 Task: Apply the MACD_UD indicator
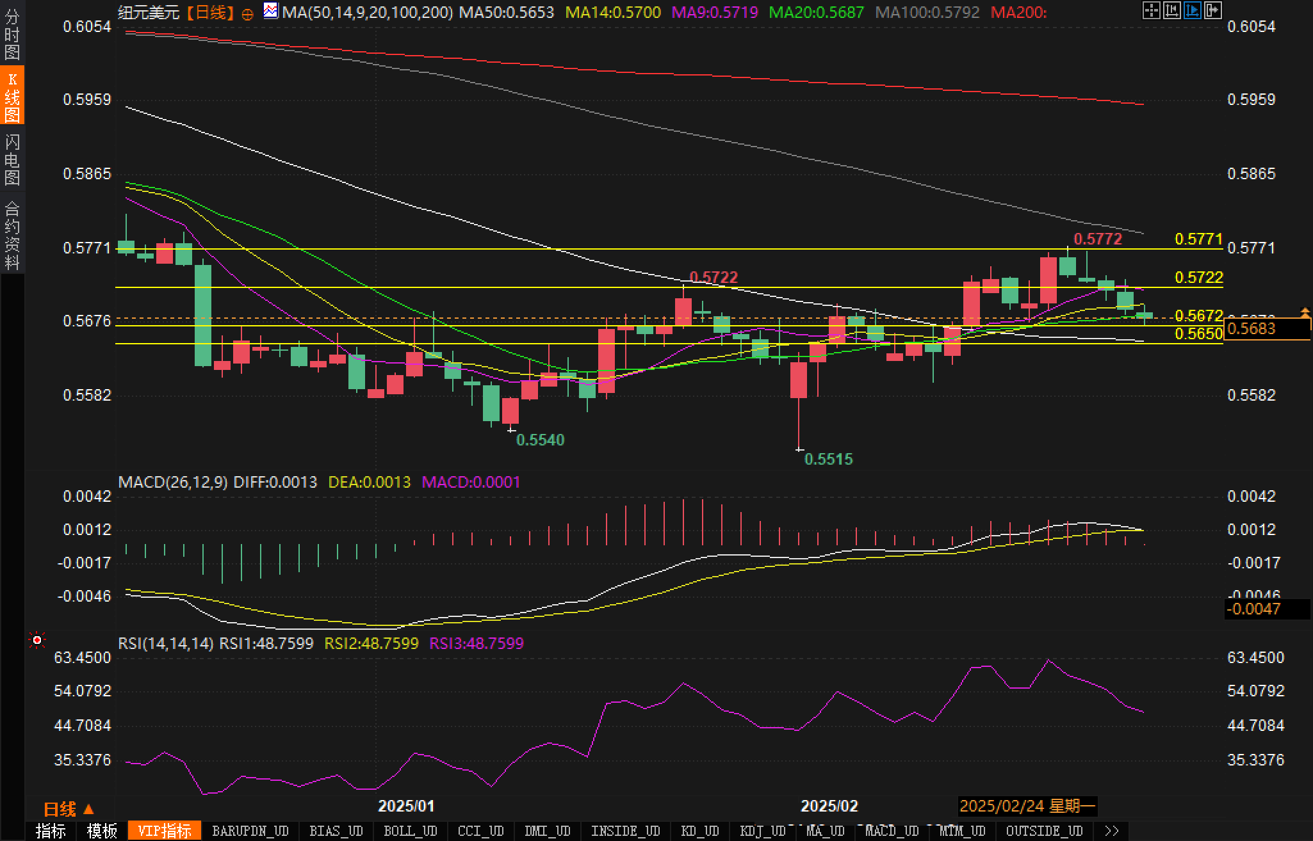[x=892, y=831]
